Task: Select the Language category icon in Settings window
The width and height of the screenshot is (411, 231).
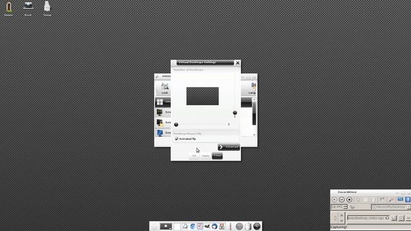Action: click(x=252, y=89)
